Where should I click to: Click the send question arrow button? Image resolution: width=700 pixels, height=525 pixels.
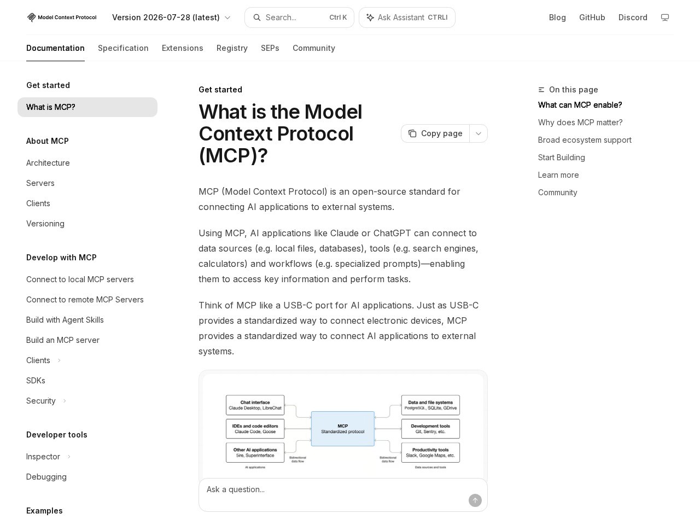click(x=475, y=500)
